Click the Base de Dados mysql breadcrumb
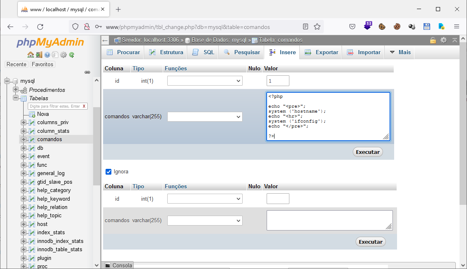Image resolution: width=467 pixels, height=269 pixels. click(219, 40)
